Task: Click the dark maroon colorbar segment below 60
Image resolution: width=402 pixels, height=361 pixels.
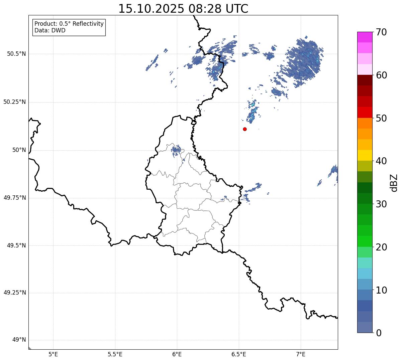Action: (365, 80)
